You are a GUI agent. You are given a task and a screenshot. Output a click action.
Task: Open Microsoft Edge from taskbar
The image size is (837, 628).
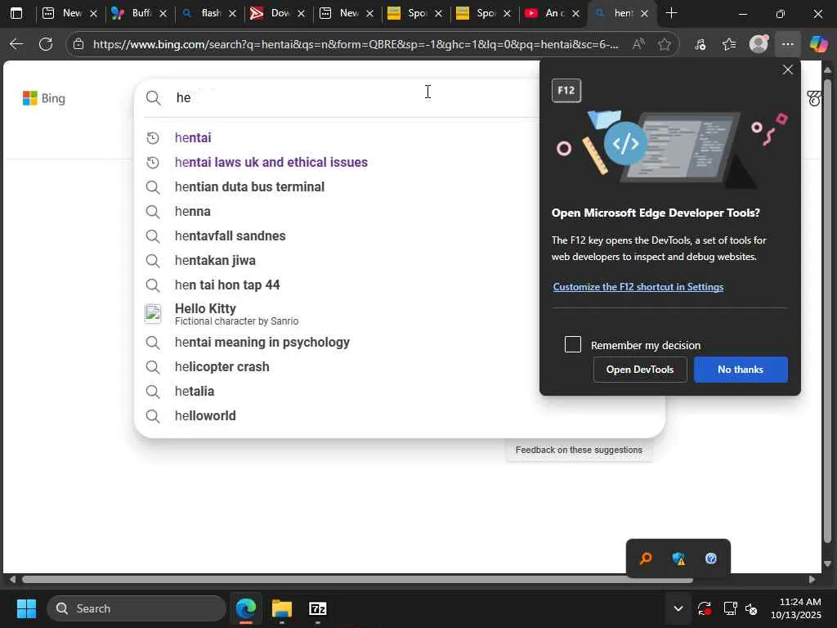(x=246, y=608)
